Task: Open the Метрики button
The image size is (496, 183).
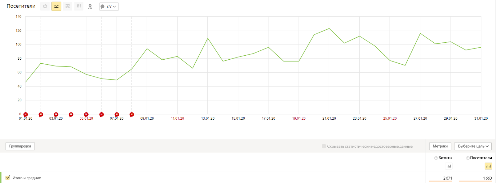Action: click(440, 146)
